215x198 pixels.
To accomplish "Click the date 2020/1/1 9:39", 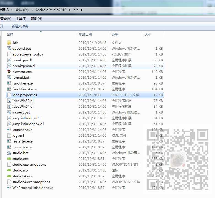I will pos(90,95).
